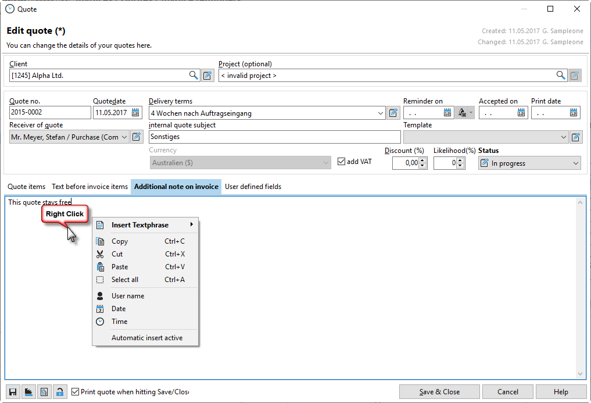Viewport: 591px width, 403px height.
Task: Choose Insert Textphrase from context menu
Action: click(x=140, y=225)
